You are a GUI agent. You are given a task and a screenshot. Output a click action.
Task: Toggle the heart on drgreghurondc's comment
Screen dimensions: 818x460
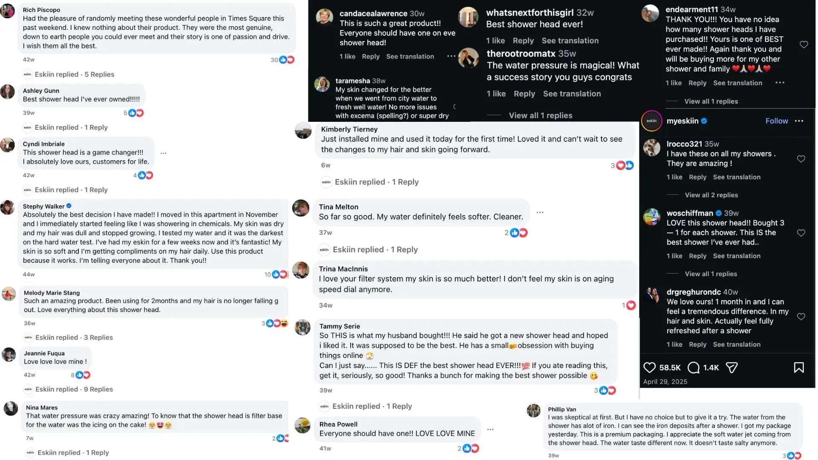tap(801, 316)
